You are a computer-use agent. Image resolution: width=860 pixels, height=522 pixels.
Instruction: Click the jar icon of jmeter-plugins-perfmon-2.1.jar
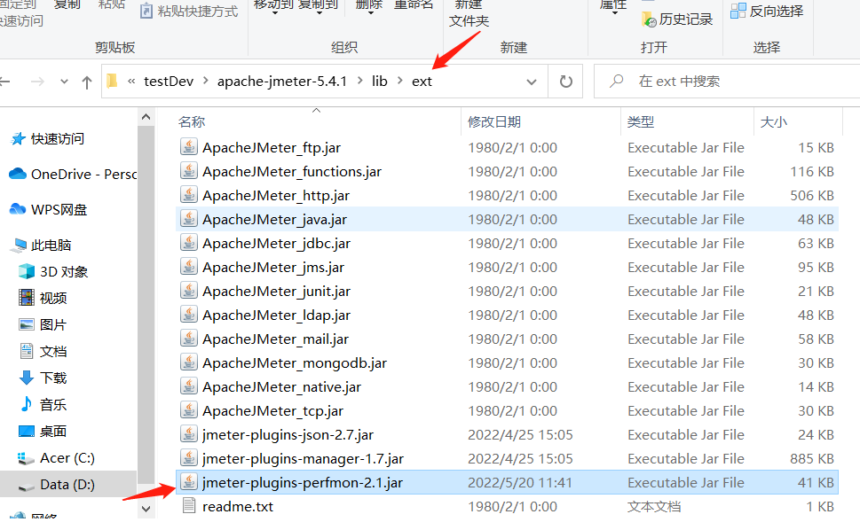click(189, 482)
